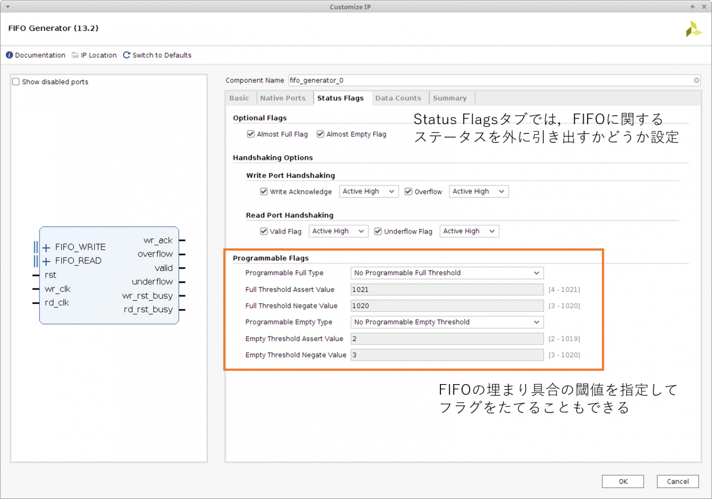Open the Overflow polarity Active High dropdown
The image size is (712, 499).
478,192
